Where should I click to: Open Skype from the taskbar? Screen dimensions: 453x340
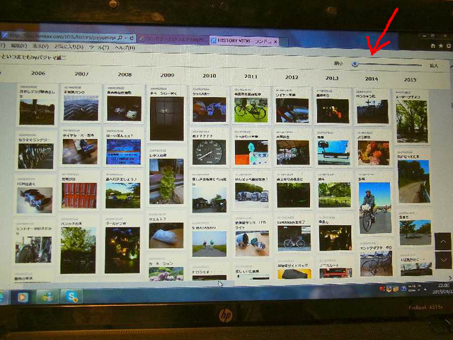tap(71, 297)
